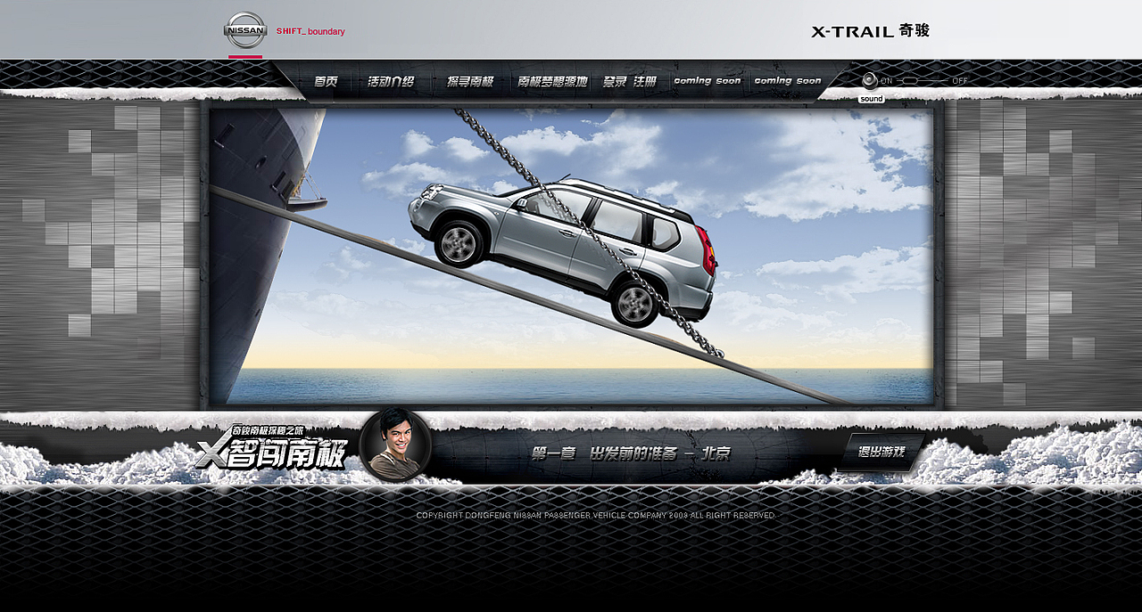Click the 登录 login link
This screenshot has width=1142, height=612.
(x=615, y=81)
